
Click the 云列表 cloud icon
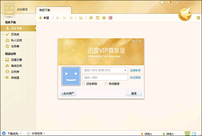coord(7,72)
